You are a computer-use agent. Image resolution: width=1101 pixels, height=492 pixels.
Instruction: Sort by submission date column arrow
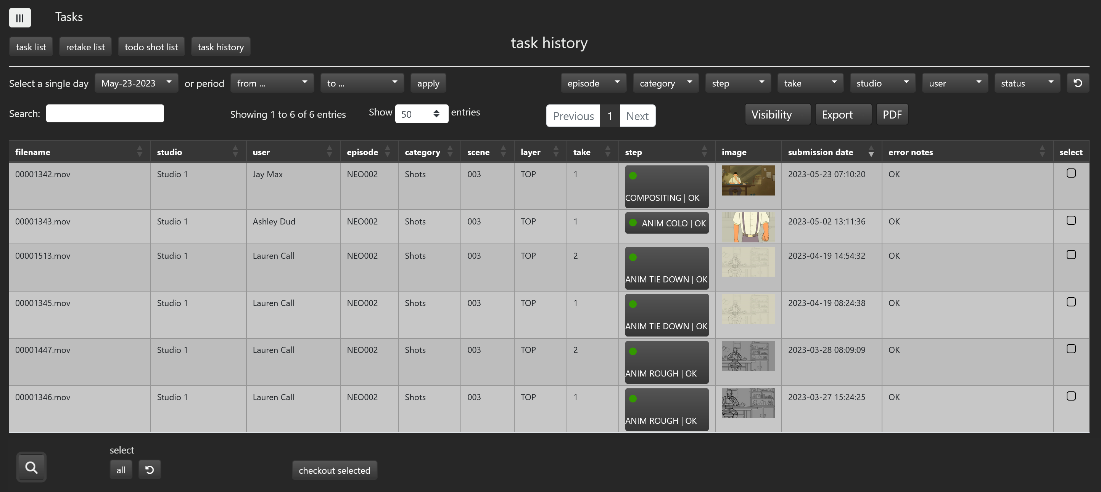coord(871,152)
